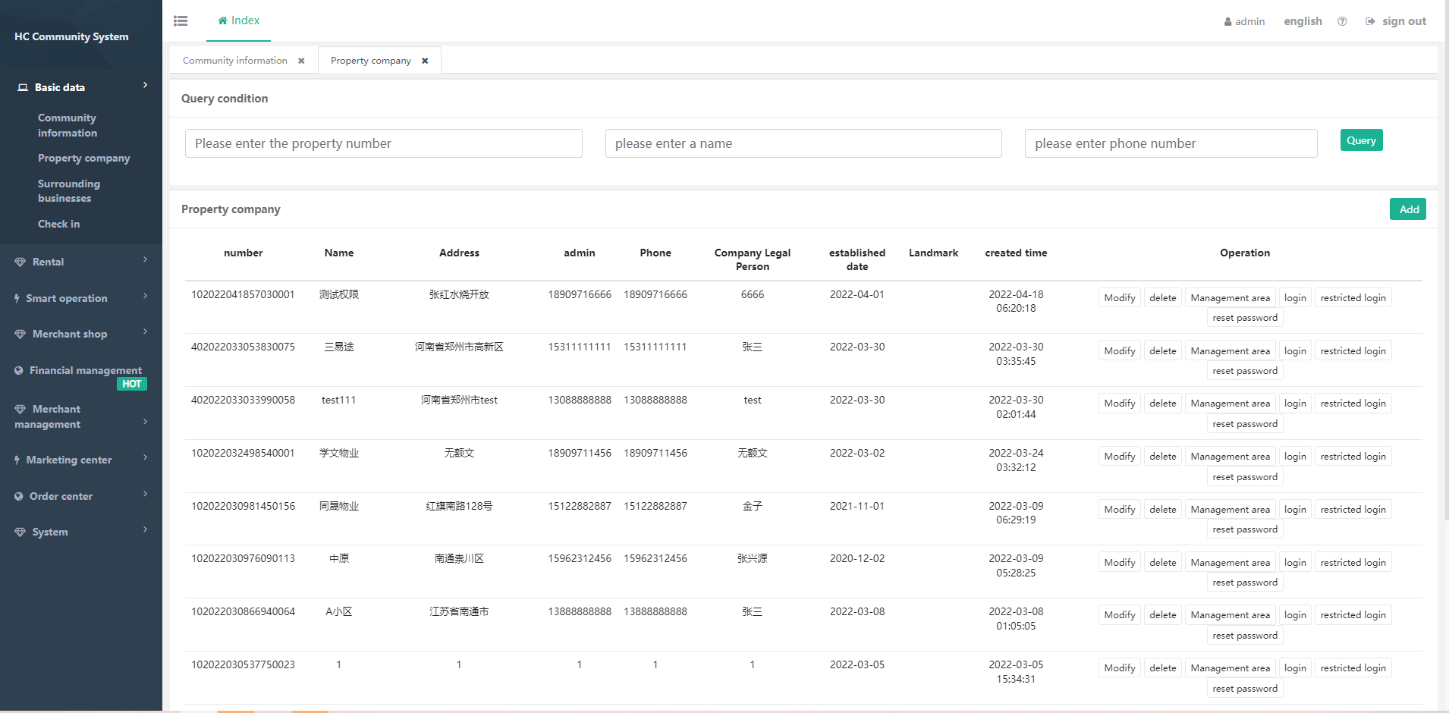Screen dimensions: 1449x713
Task: Toggle the sidebar hamburger menu icon
Action: [181, 21]
